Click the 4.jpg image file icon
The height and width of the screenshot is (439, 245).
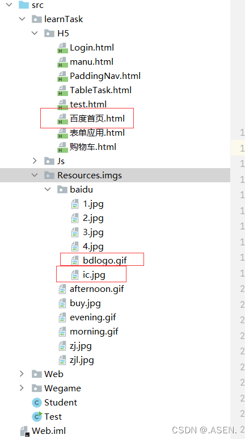click(x=75, y=246)
